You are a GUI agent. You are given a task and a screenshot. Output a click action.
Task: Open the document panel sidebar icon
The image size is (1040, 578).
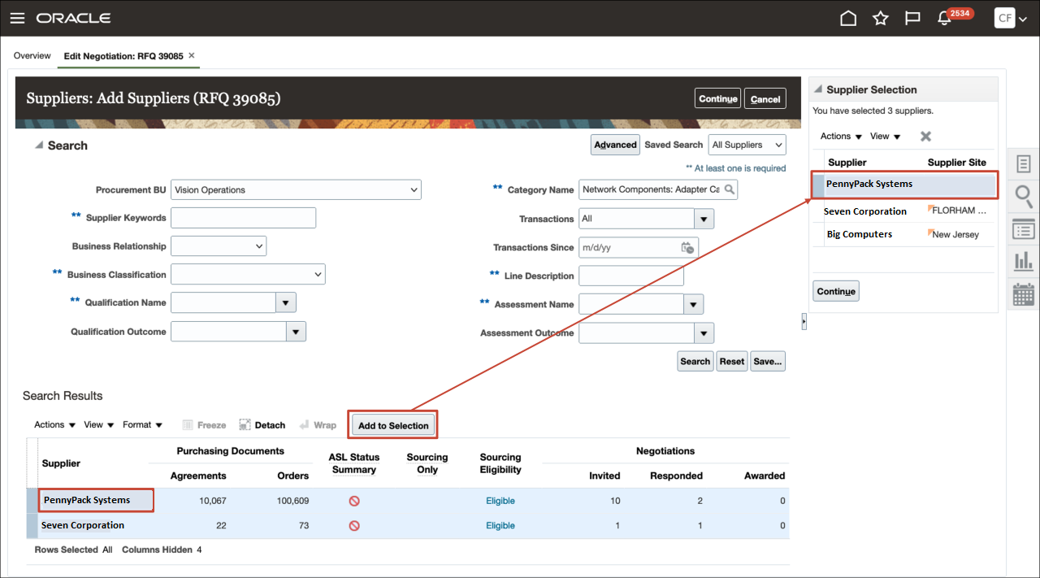coord(1024,164)
